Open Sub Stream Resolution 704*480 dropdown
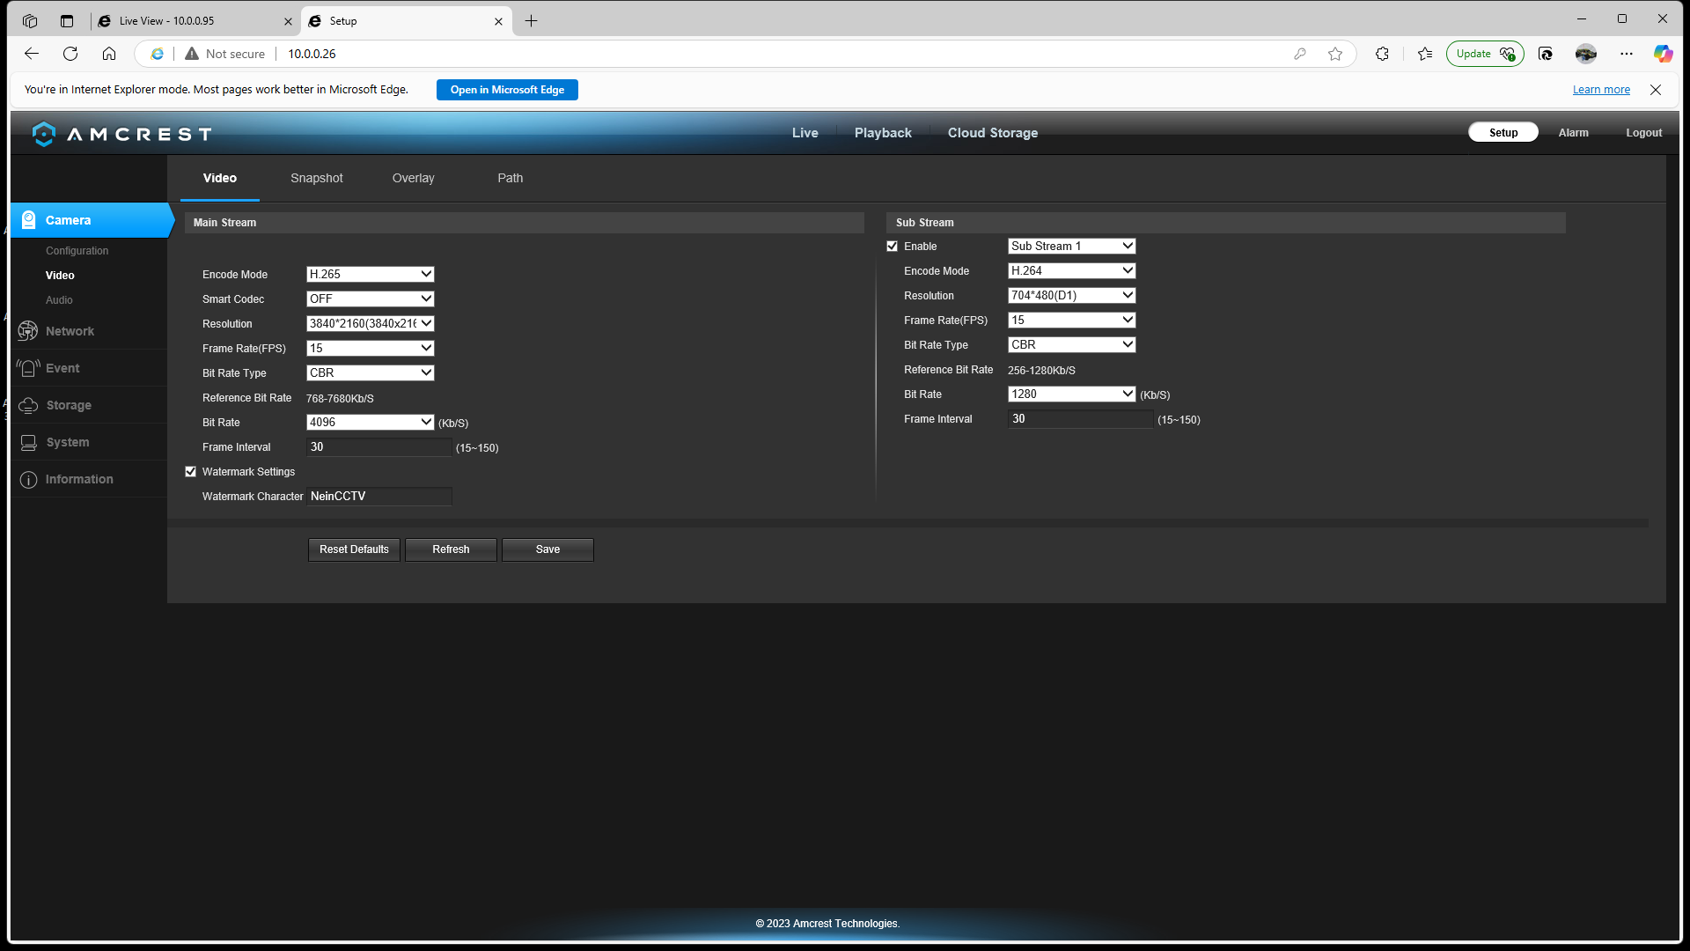 tap(1072, 296)
